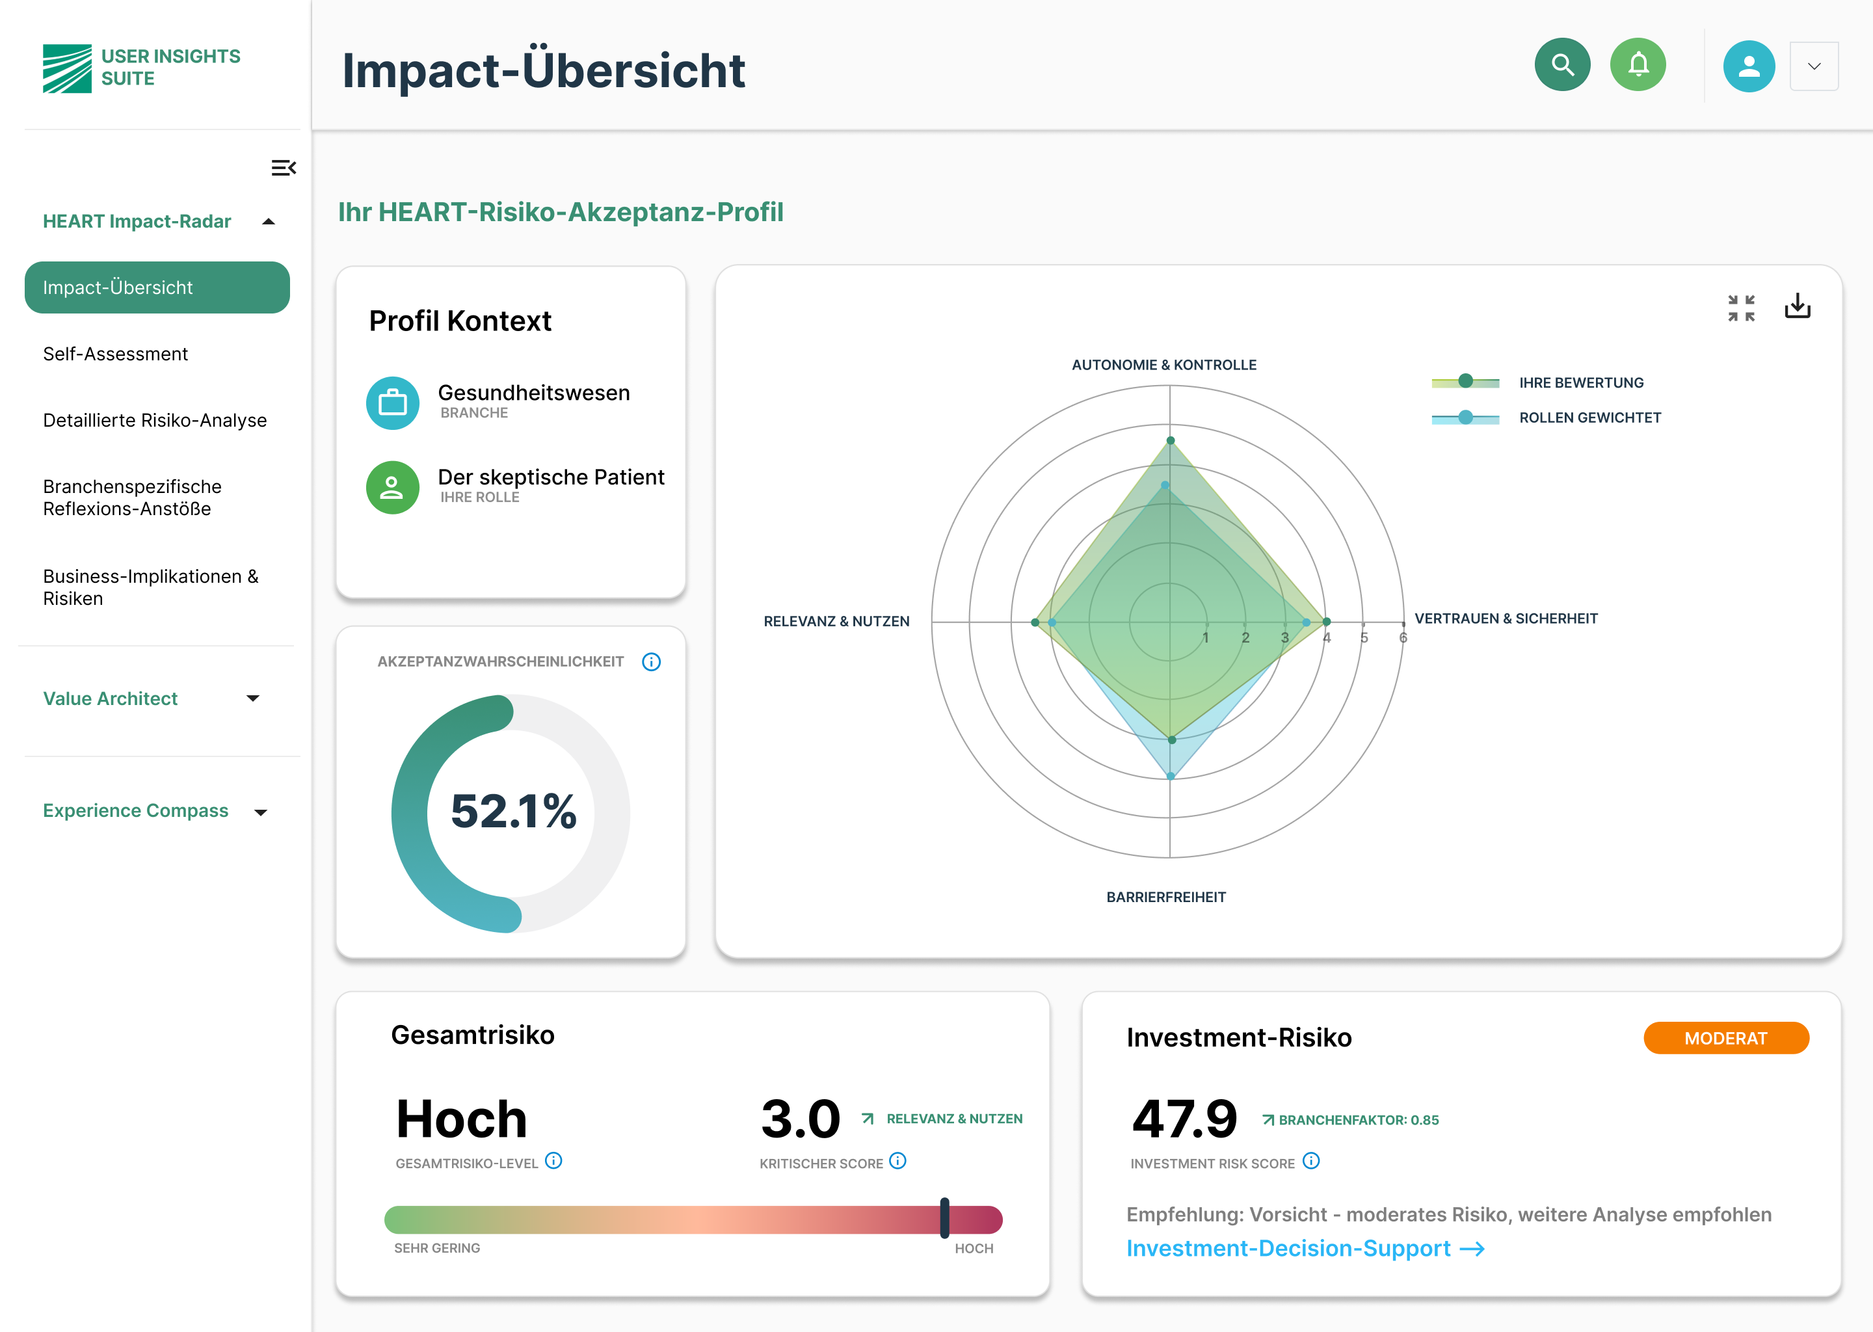Switch to the Self-Assessment page
Viewport: 1873px width, 1332px height.
116,354
